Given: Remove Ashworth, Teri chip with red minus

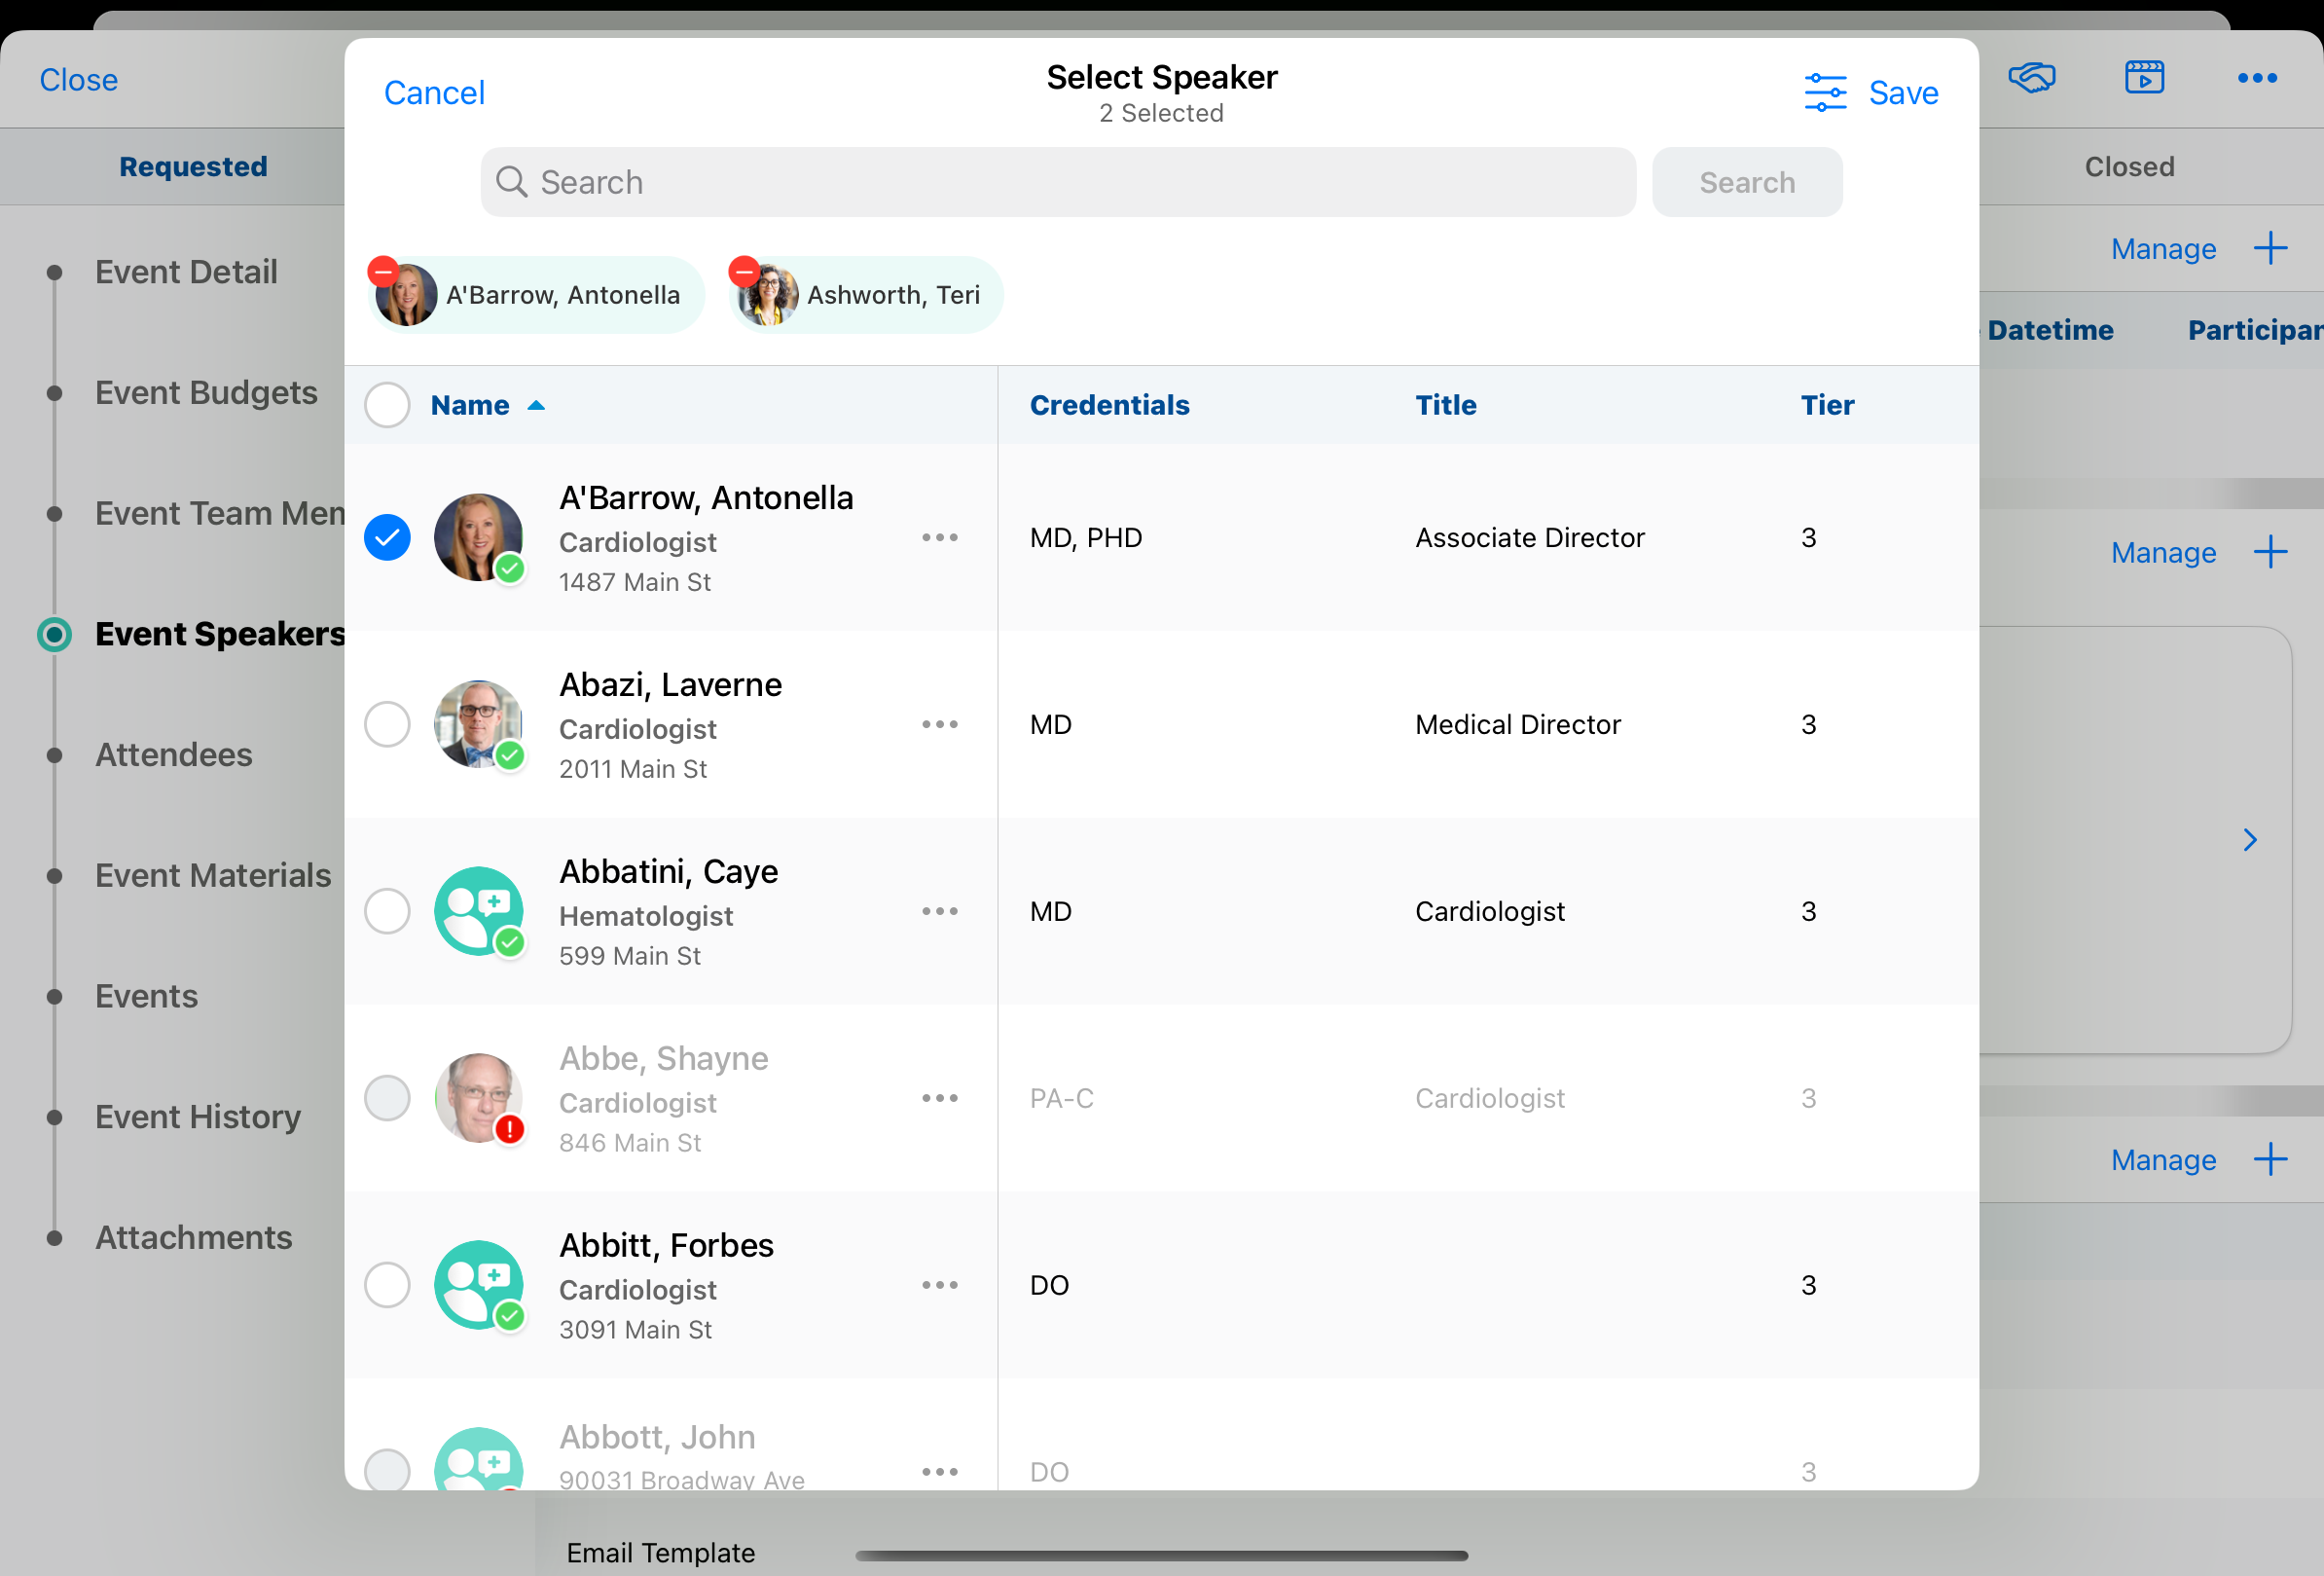Looking at the screenshot, I should click(744, 271).
